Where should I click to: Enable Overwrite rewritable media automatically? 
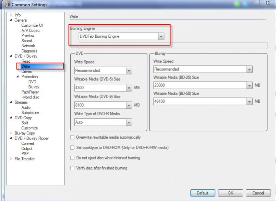(x=72, y=137)
